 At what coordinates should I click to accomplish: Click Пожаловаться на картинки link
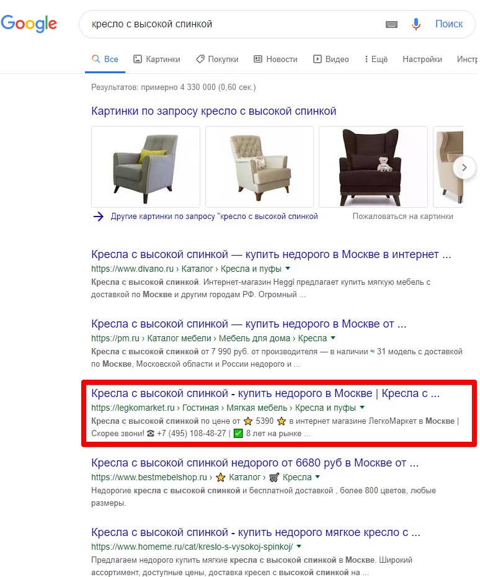[402, 217]
